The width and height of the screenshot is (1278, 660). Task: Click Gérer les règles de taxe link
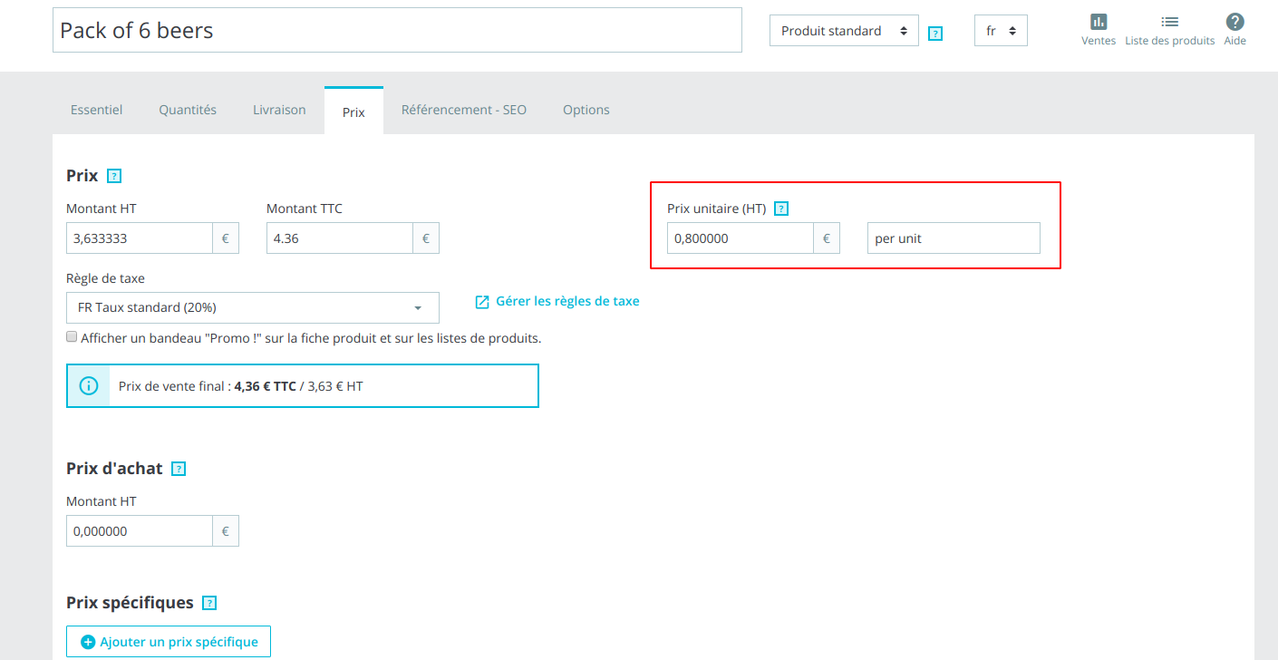(x=567, y=301)
